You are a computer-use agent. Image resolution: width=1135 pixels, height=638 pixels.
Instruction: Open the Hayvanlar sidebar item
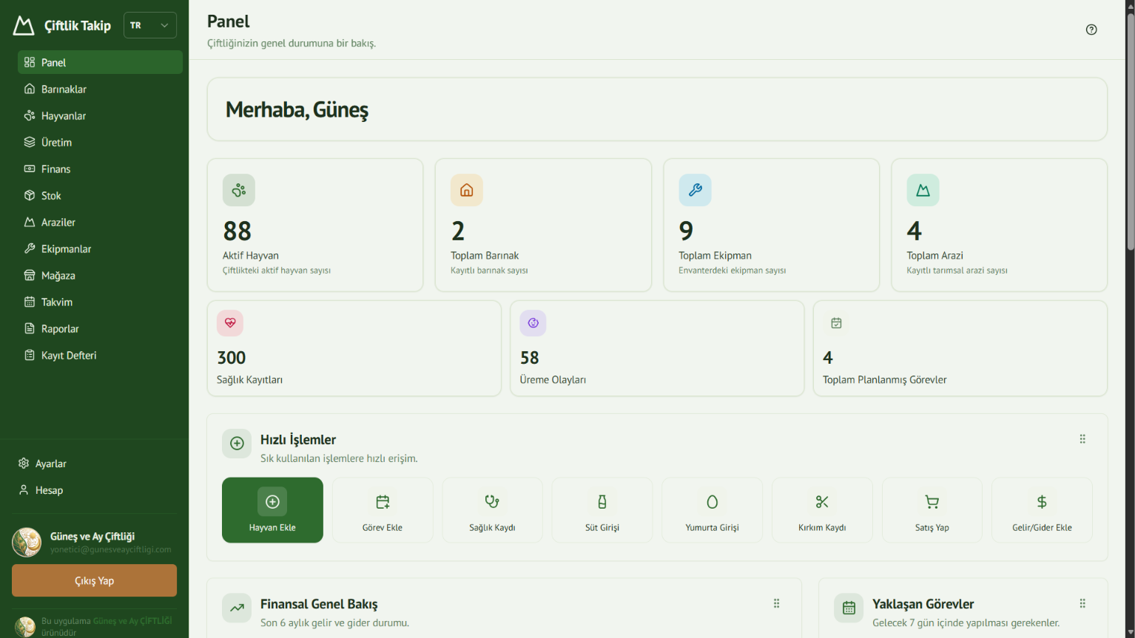[100, 115]
